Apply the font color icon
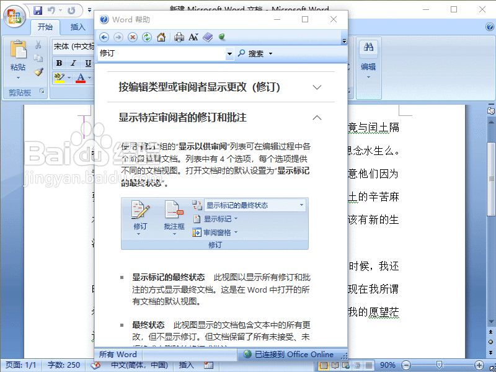This screenshot has width=496, height=372. [81, 77]
